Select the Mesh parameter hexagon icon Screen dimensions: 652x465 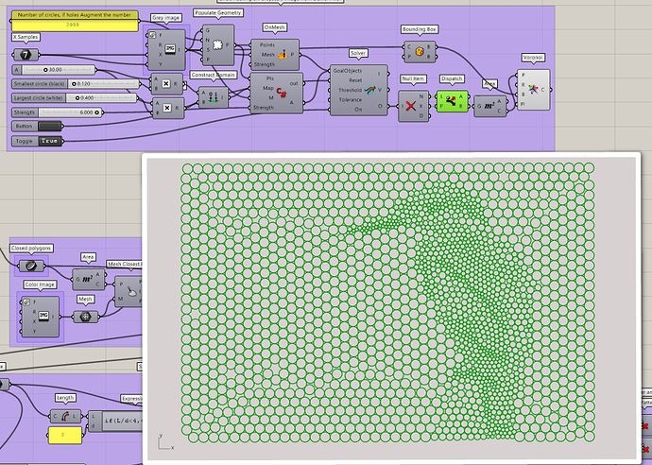pos(85,317)
